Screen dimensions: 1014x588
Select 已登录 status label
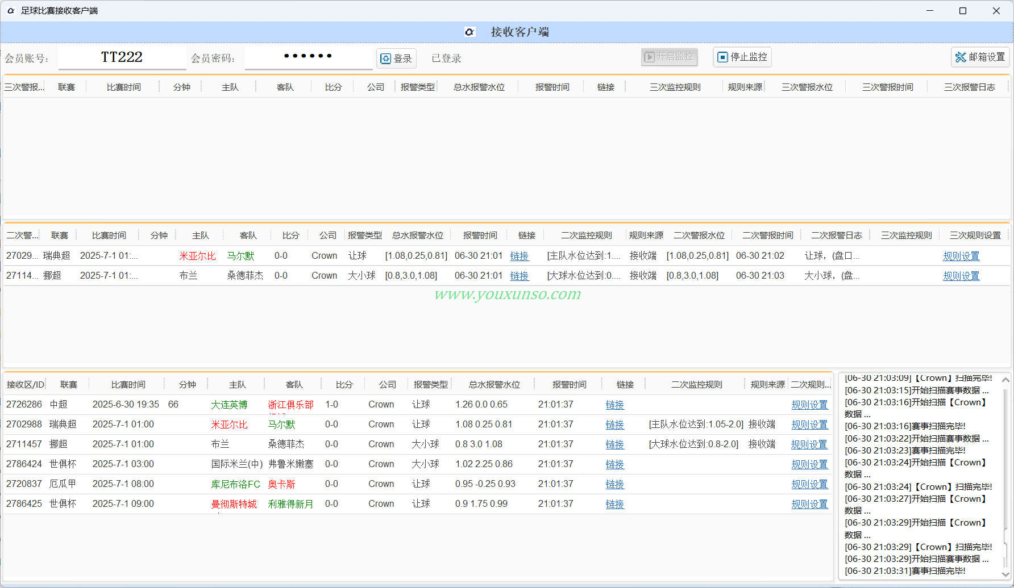446,58
